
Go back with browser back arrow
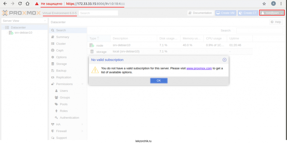click(5, 3)
